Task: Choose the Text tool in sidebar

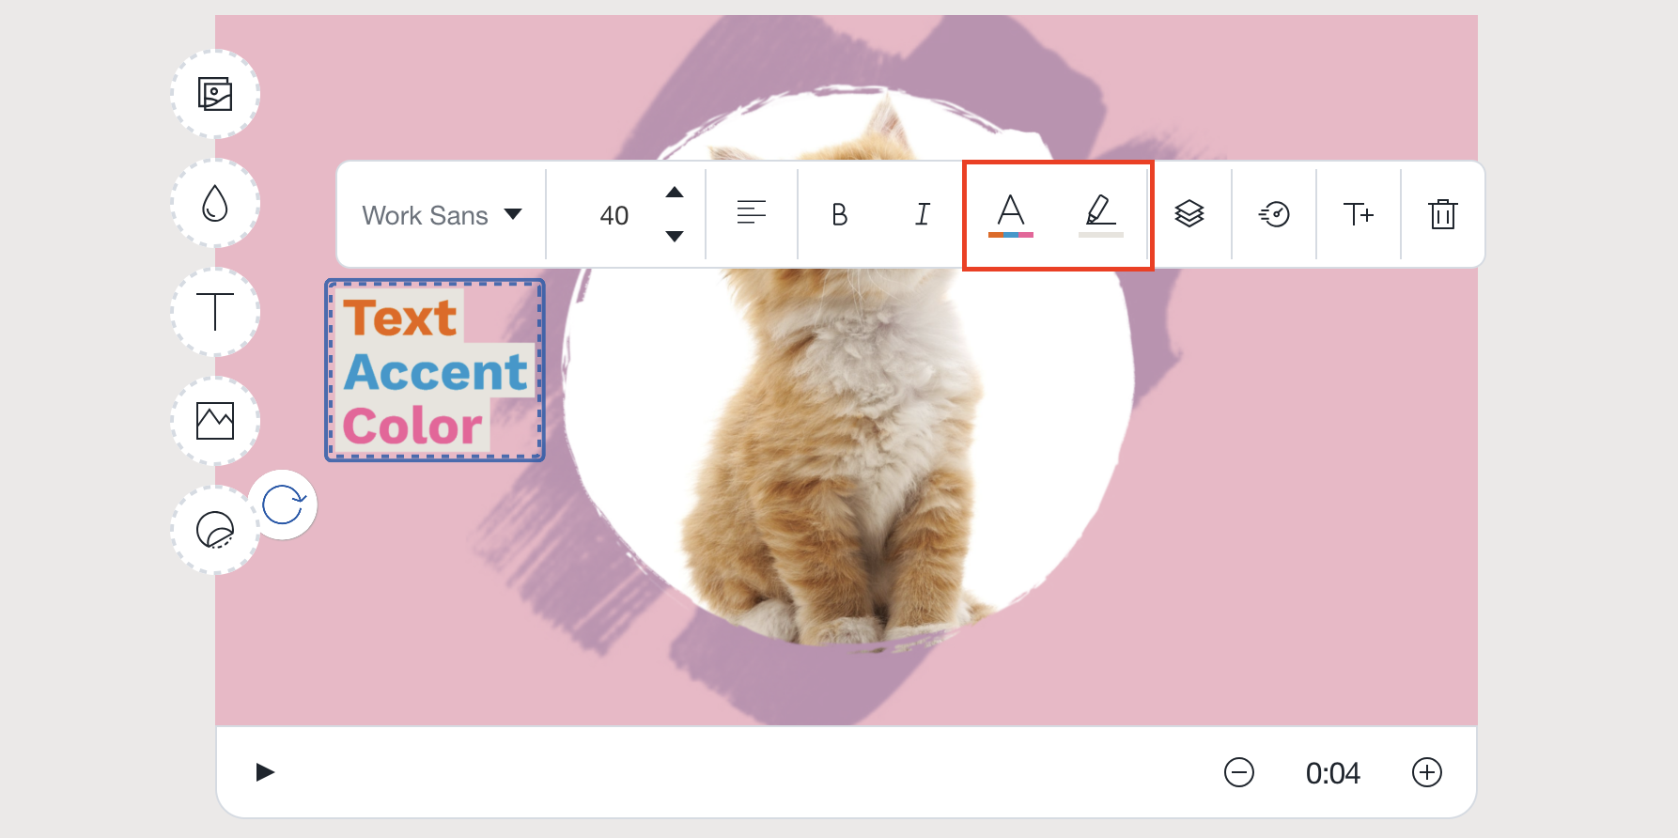Action: click(215, 312)
